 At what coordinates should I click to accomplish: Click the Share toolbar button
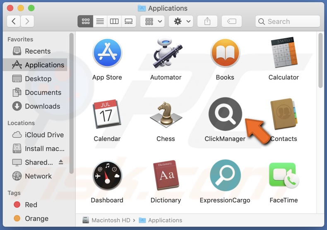[x=207, y=21]
